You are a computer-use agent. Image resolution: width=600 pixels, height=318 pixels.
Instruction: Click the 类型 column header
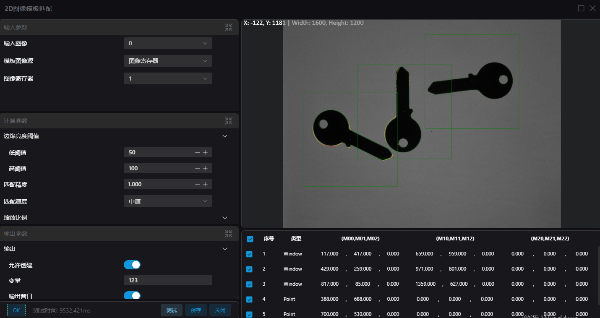click(x=296, y=238)
